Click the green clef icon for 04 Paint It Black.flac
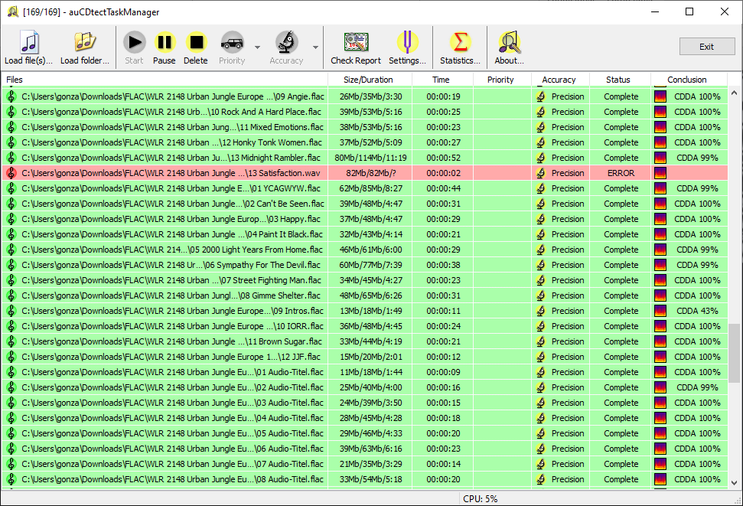This screenshot has height=506, width=743. 11,234
